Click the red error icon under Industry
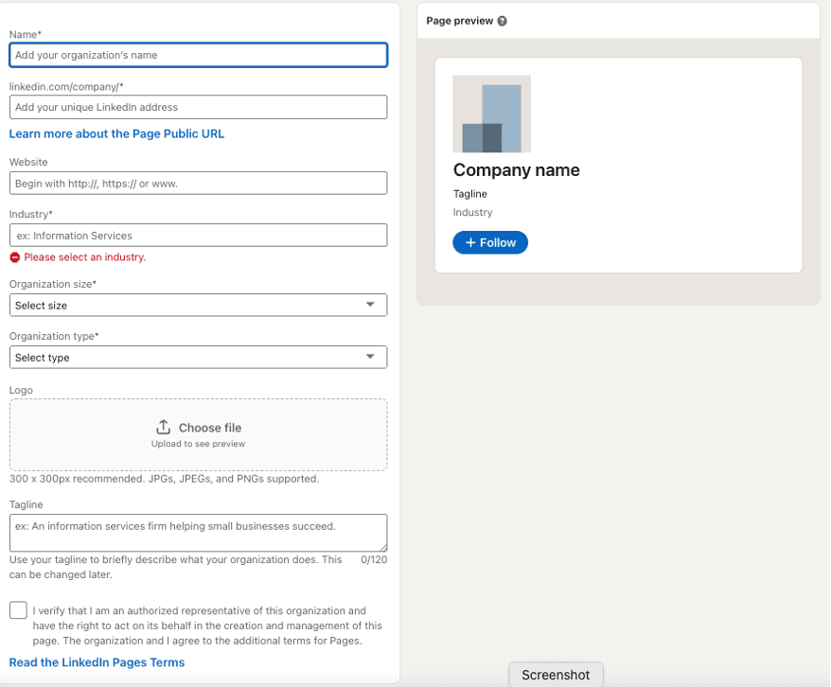 (15, 257)
